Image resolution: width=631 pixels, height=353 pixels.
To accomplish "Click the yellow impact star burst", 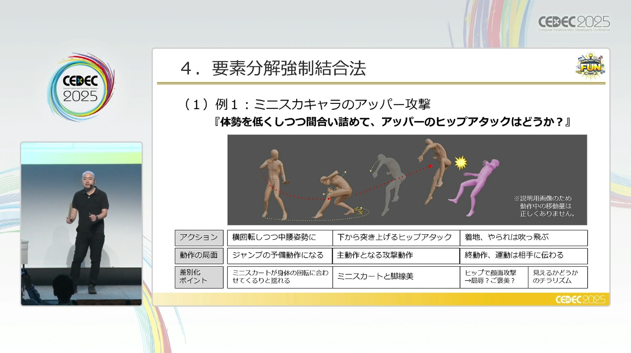I will coord(461,163).
